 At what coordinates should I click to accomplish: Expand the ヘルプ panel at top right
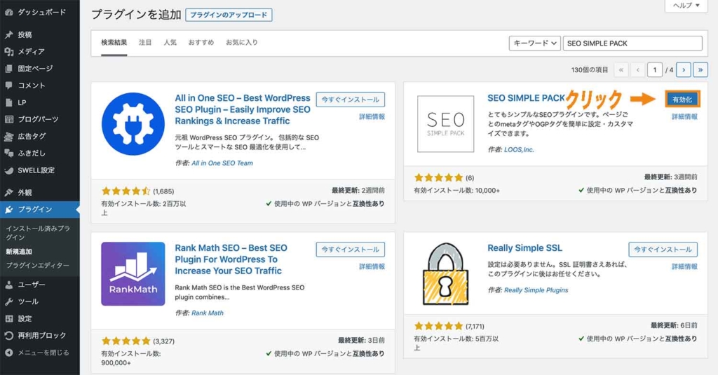[x=686, y=6]
